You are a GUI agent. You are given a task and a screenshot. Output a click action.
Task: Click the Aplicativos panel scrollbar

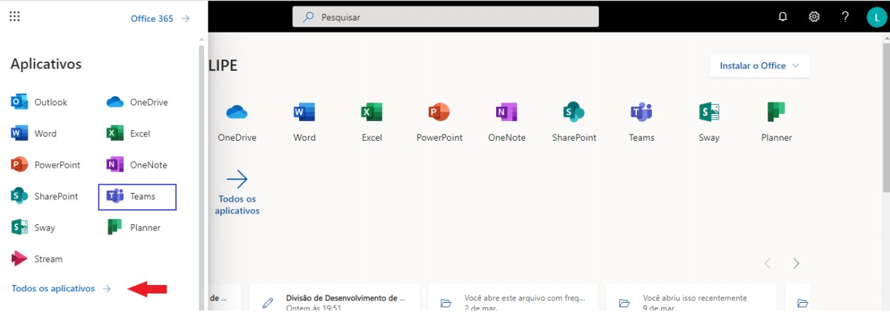[x=202, y=177]
